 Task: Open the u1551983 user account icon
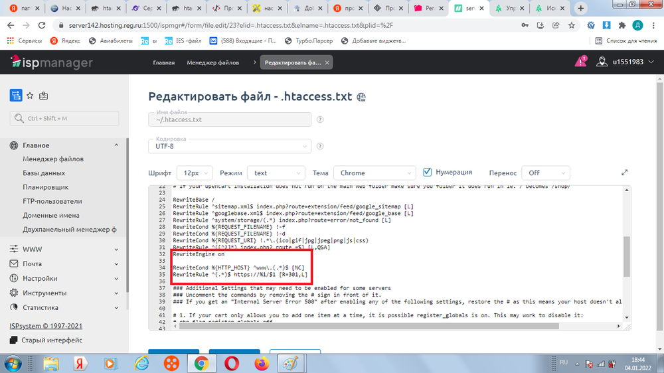pos(602,62)
